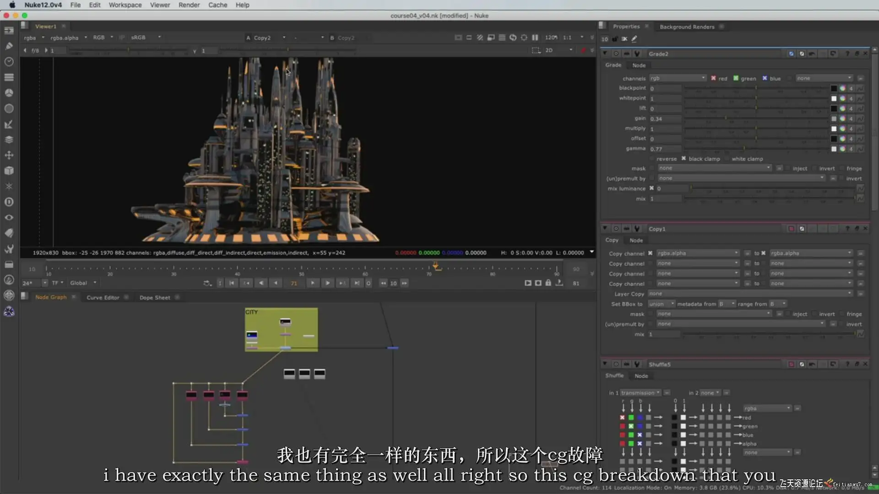The height and width of the screenshot is (494, 879).
Task: Open the 3D nodes cube icon
Action: tap(9, 171)
